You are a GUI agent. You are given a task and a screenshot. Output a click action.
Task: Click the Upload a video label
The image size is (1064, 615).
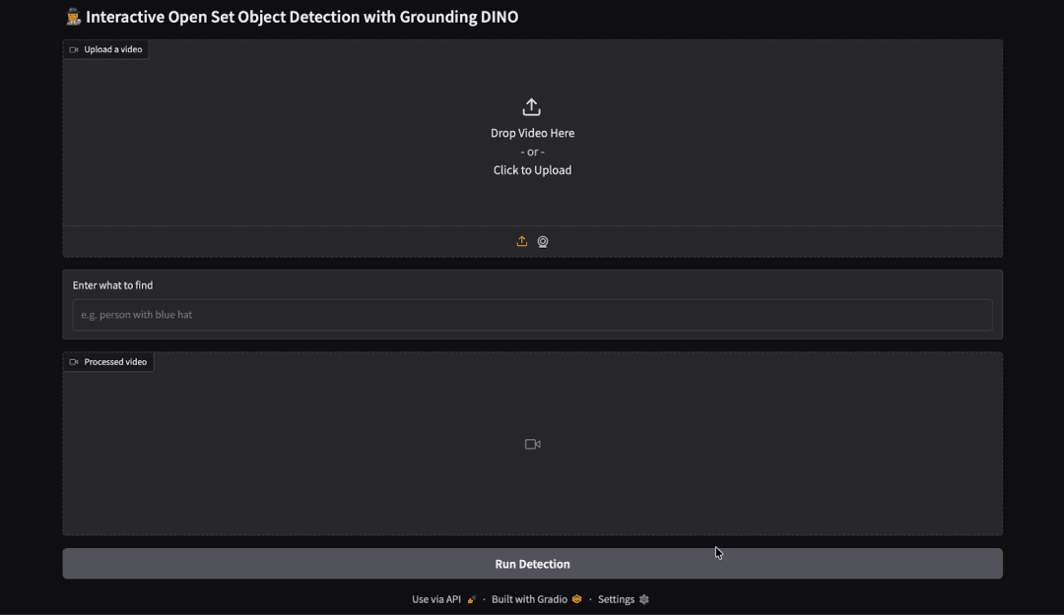pyautogui.click(x=113, y=49)
